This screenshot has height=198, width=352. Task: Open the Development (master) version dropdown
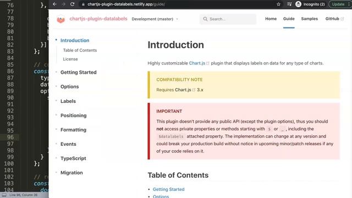155,19
